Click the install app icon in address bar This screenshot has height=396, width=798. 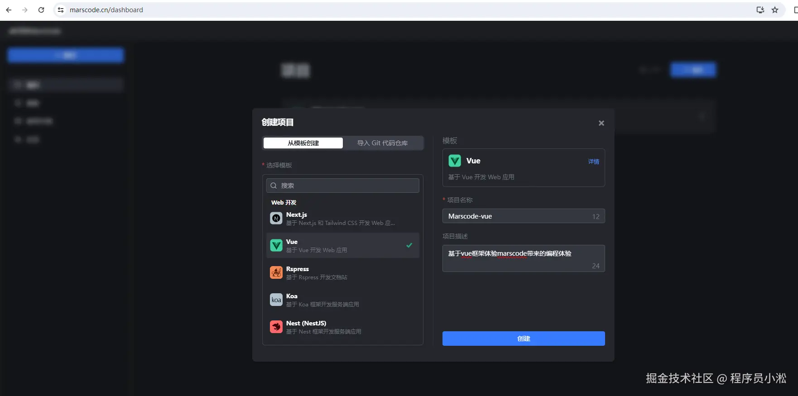point(760,10)
